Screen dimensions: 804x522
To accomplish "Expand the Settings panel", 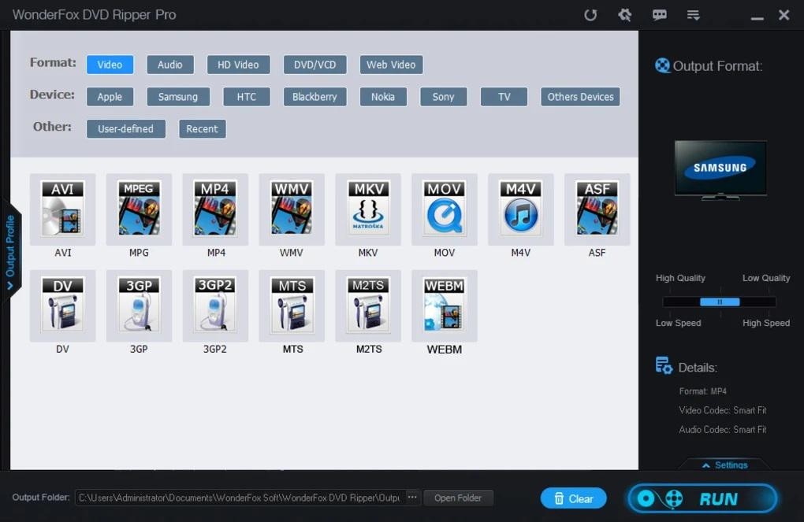I will (724, 465).
